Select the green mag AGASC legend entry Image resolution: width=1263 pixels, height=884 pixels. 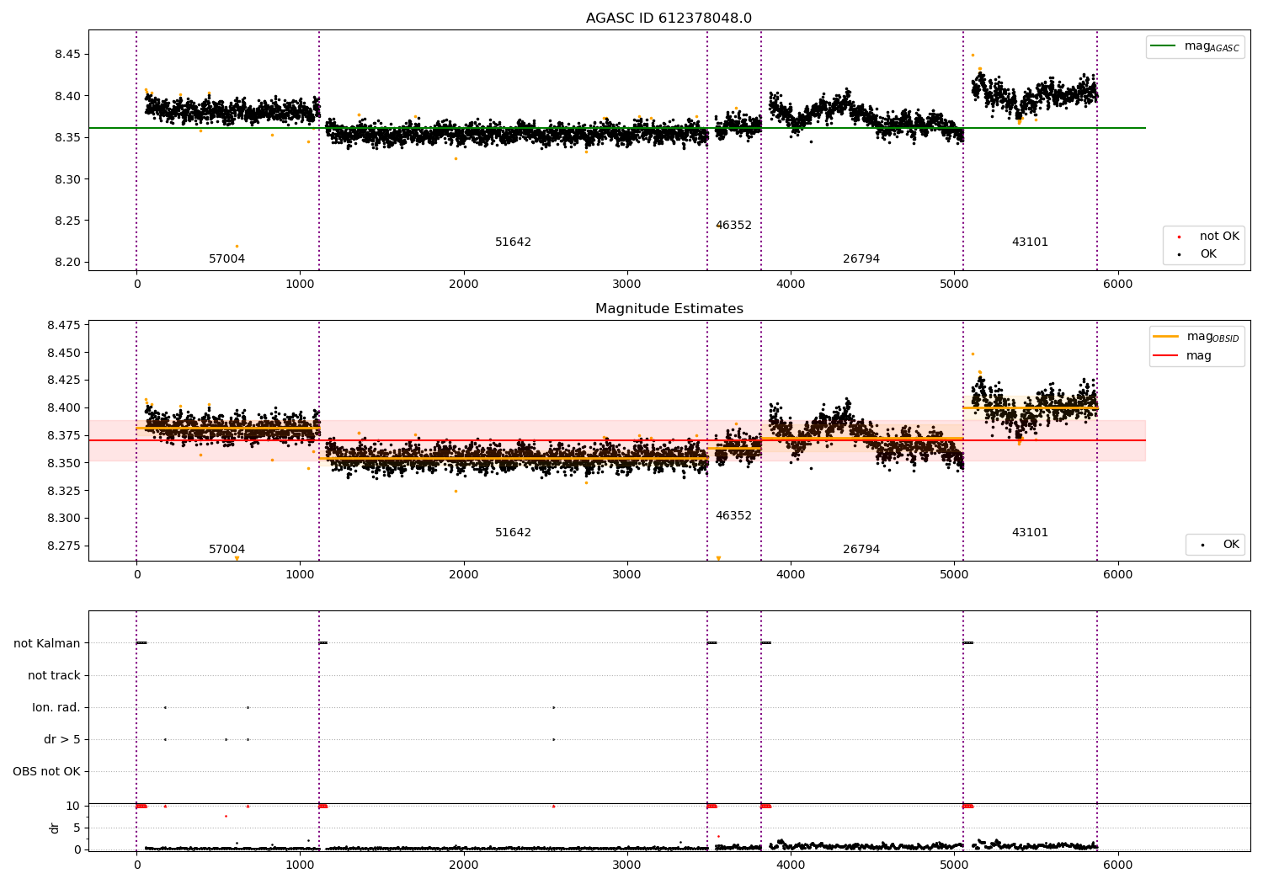coord(1195,46)
